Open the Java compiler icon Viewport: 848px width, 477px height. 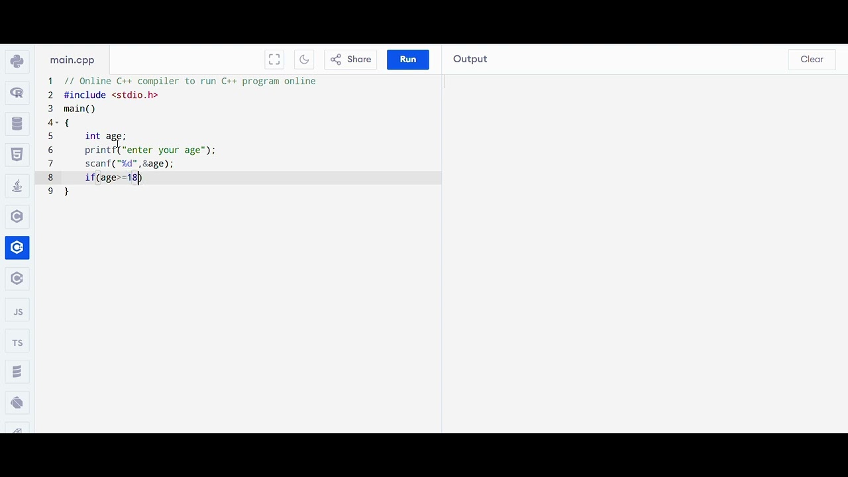(x=17, y=185)
